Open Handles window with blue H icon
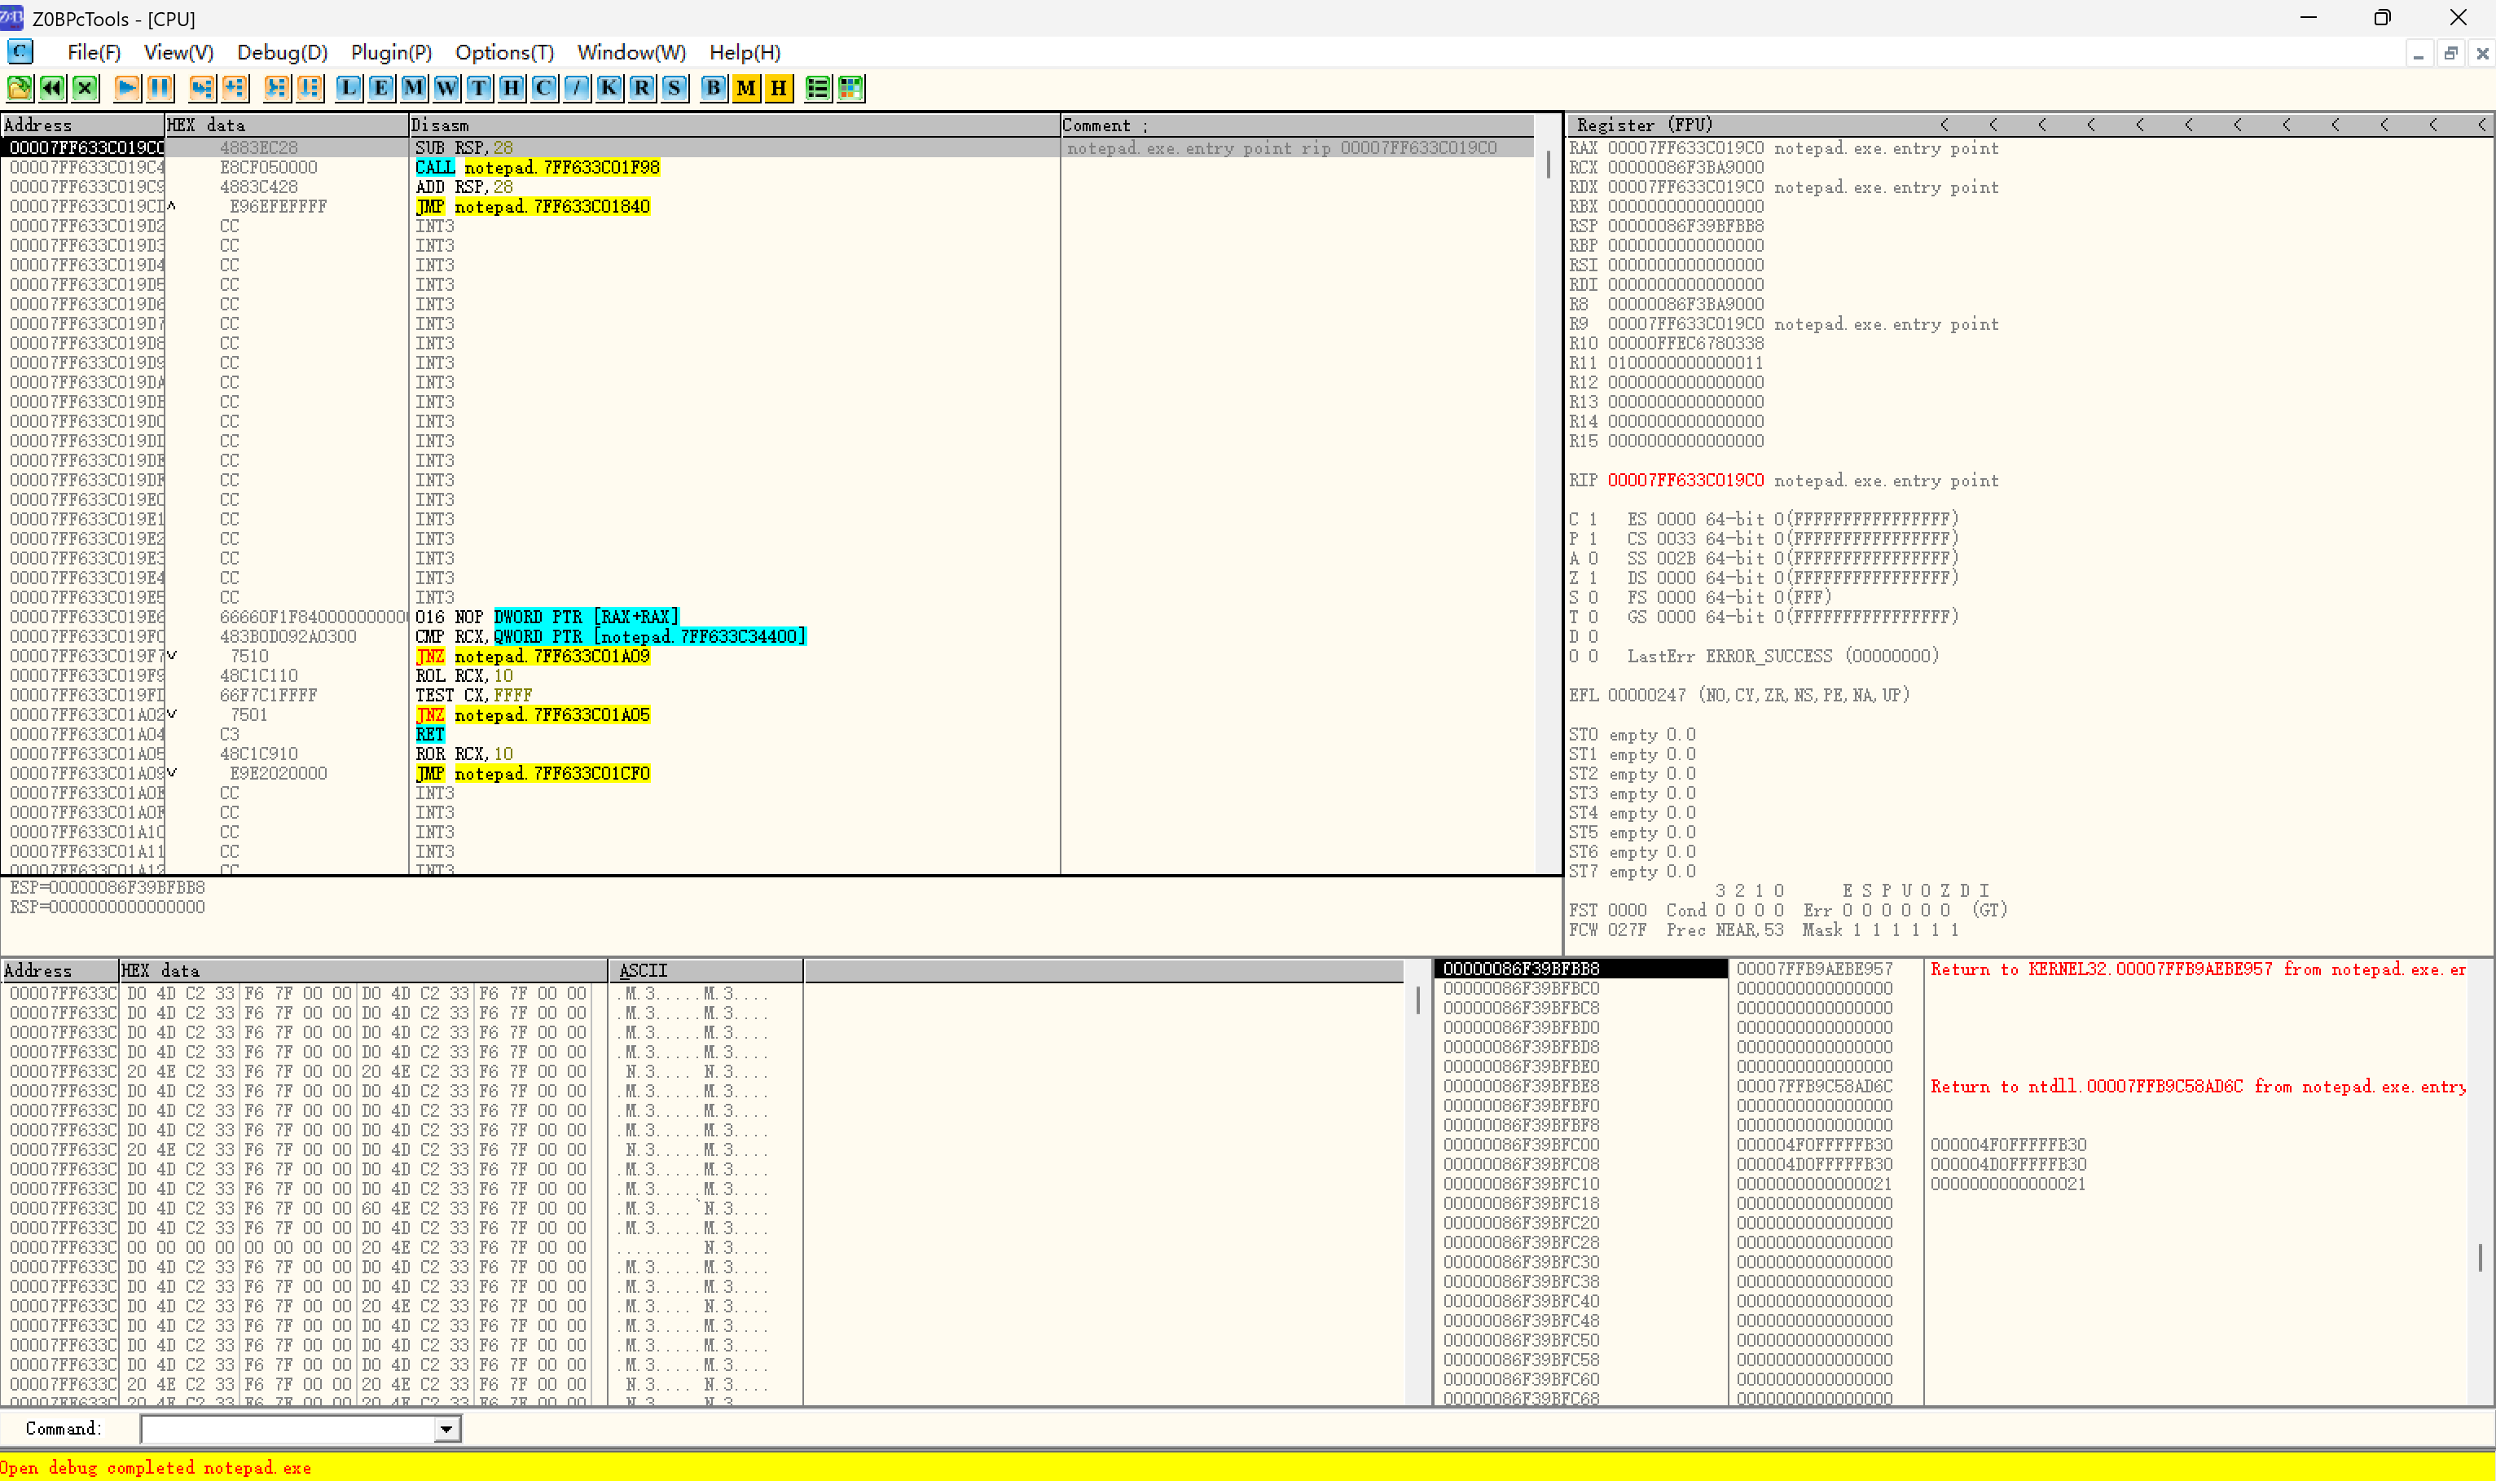The image size is (2496, 1481). (511, 89)
